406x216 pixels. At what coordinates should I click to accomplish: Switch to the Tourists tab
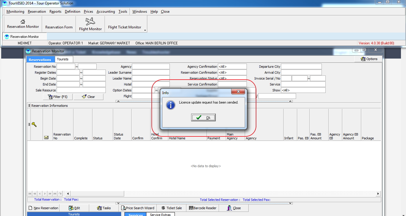pos(63,59)
